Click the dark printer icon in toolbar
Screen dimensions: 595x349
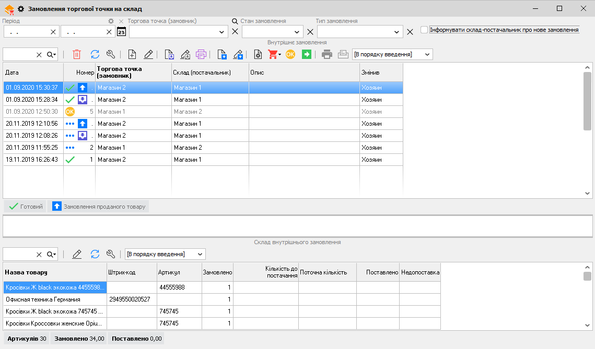click(327, 54)
